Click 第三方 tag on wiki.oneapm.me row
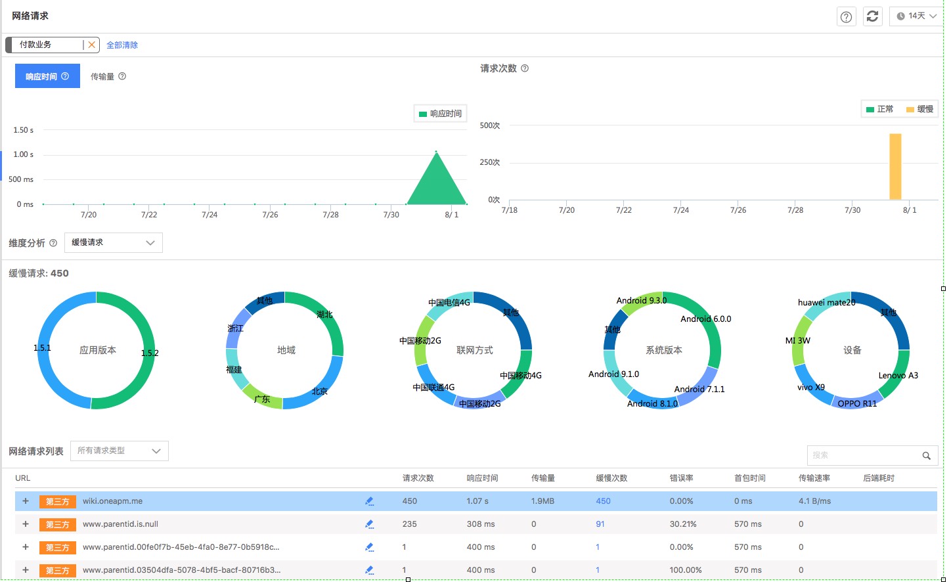 click(58, 502)
